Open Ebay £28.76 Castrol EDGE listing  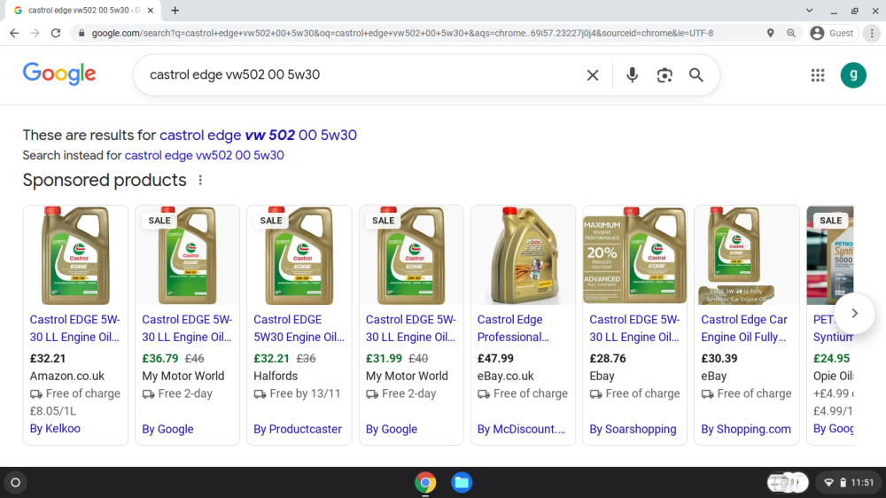(x=634, y=328)
